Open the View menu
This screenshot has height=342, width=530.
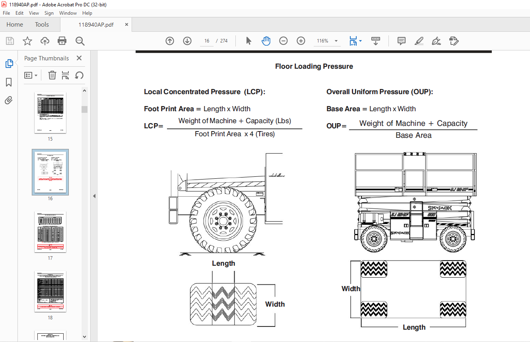click(x=34, y=13)
